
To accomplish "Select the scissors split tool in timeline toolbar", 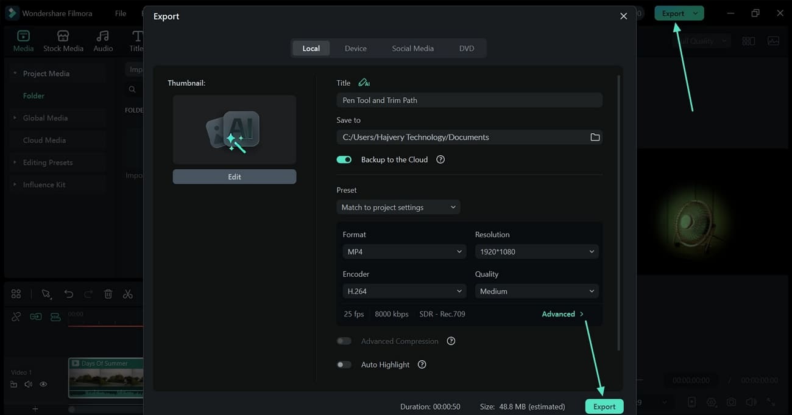I will click(x=127, y=294).
